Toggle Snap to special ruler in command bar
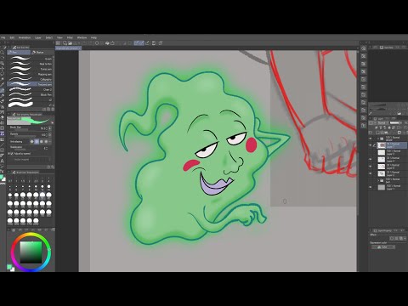 tap(142, 43)
